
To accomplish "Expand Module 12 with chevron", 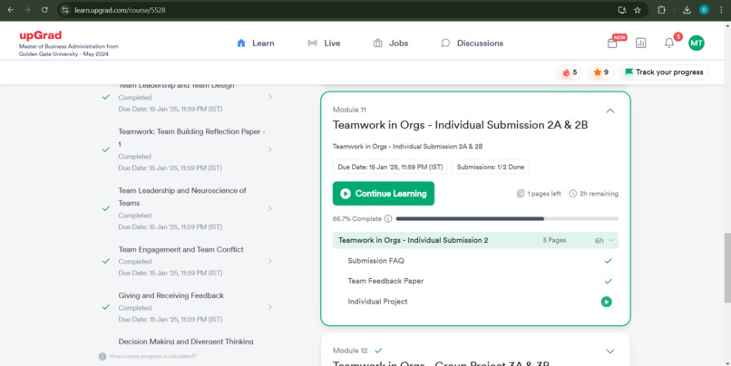I will pyautogui.click(x=609, y=352).
